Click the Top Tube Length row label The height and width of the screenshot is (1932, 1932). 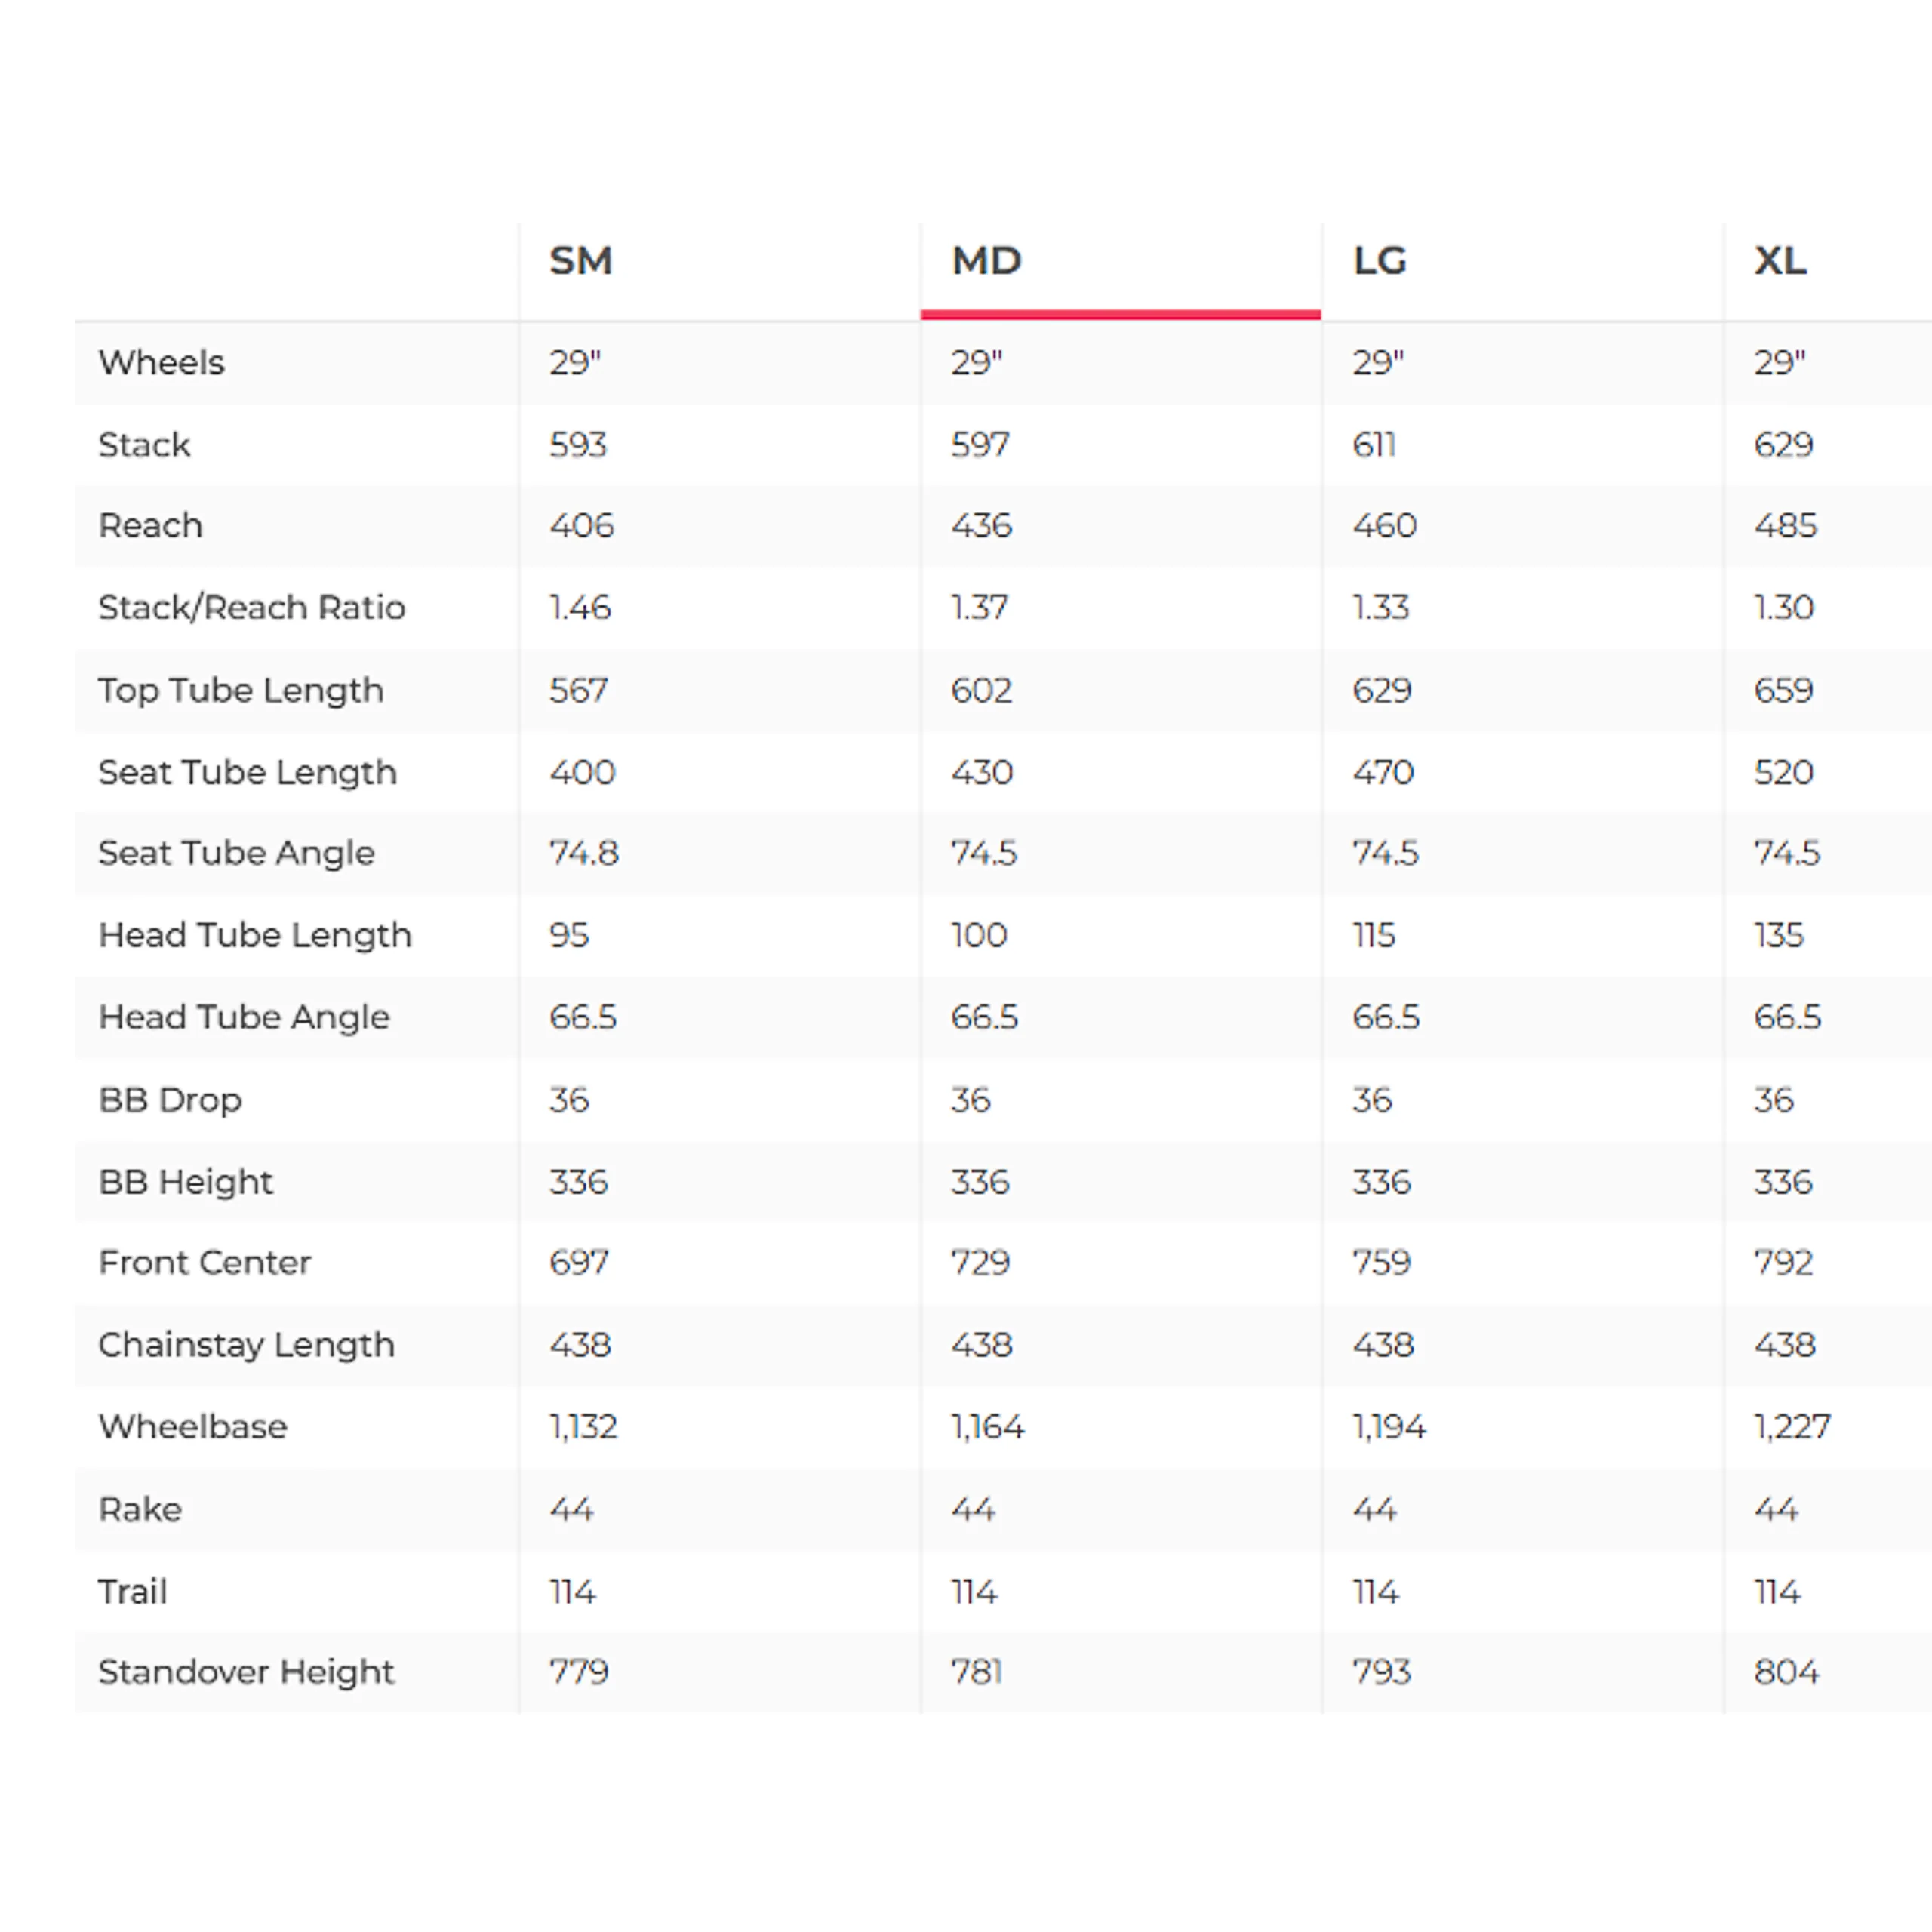pyautogui.click(x=240, y=690)
